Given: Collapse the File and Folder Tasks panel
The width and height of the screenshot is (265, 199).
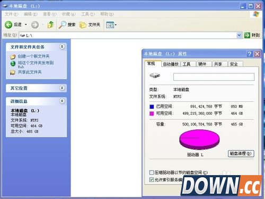Looking at the screenshot, I should point(62,47).
